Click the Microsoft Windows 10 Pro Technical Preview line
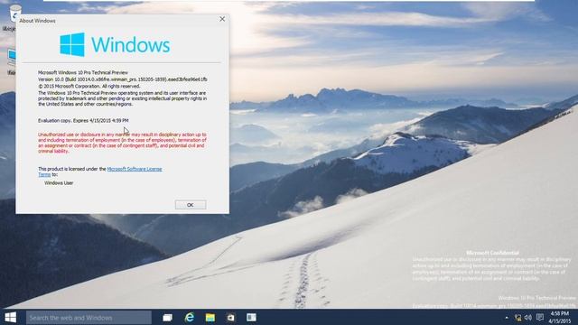 pos(83,72)
